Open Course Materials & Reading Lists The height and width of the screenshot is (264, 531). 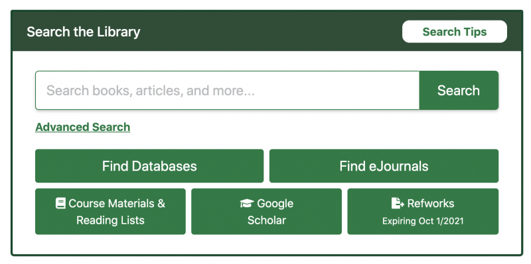pos(110,211)
